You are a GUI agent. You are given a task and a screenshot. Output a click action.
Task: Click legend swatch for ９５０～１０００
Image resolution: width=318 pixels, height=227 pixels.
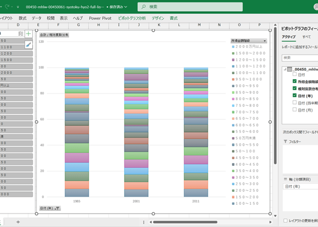tap(233, 79)
